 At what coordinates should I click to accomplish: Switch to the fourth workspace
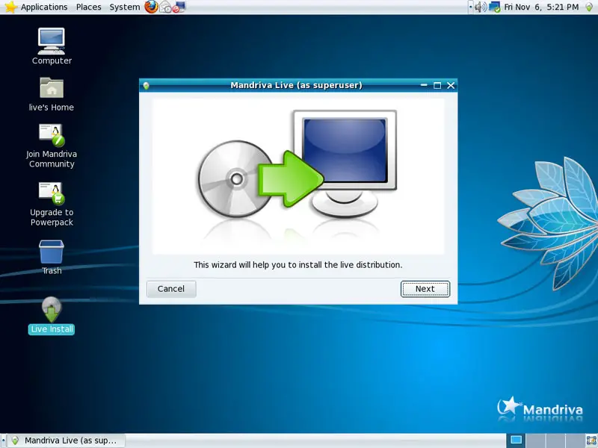click(575, 441)
